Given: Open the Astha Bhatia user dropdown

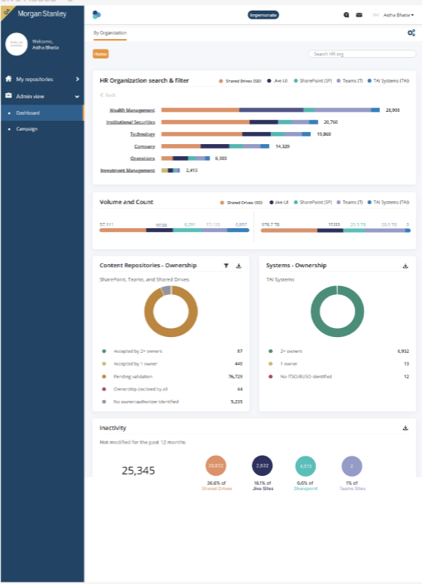Looking at the screenshot, I should coord(398,15).
